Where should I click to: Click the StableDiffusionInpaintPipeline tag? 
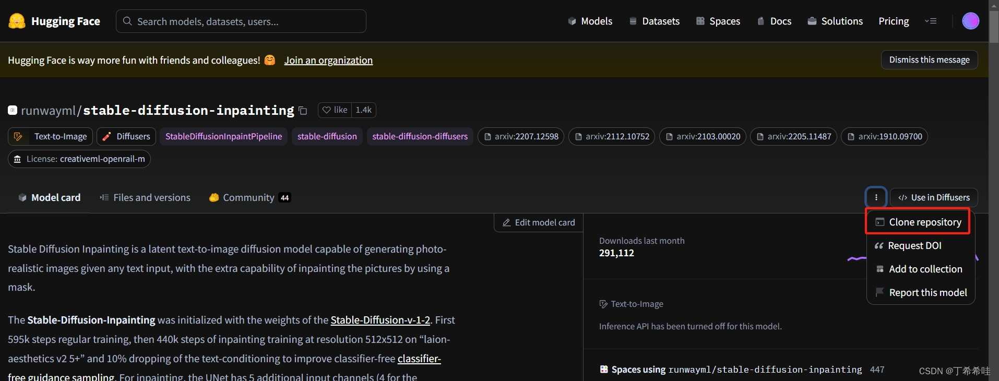click(223, 136)
